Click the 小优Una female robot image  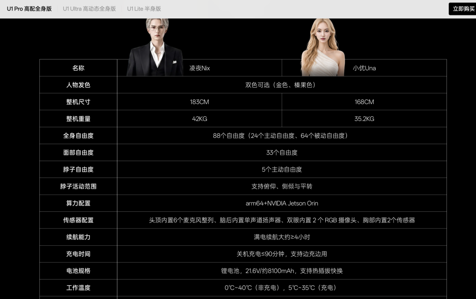pos(323,47)
